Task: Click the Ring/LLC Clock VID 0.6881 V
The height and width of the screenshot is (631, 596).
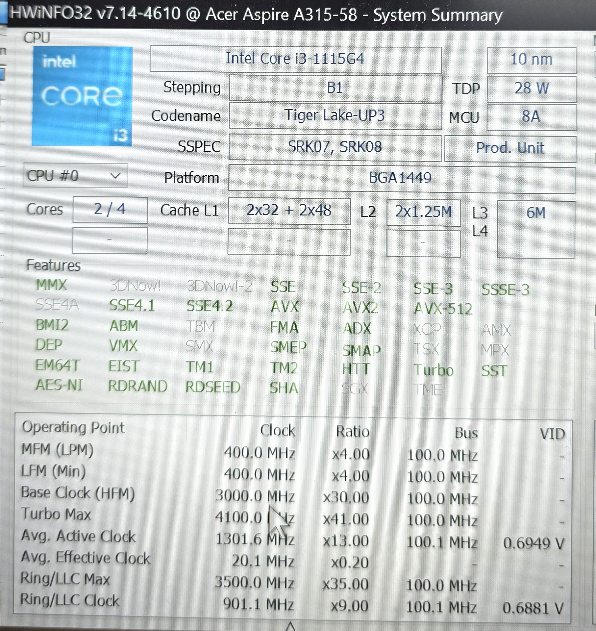Action: pyautogui.click(x=533, y=608)
